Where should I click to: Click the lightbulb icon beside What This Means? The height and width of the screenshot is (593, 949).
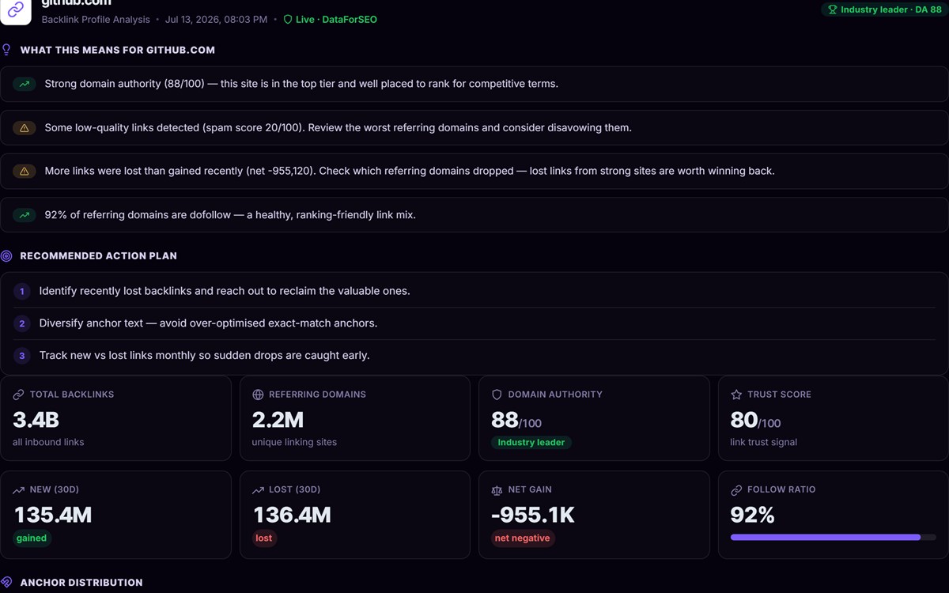pyautogui.click(x=6, y=50)
